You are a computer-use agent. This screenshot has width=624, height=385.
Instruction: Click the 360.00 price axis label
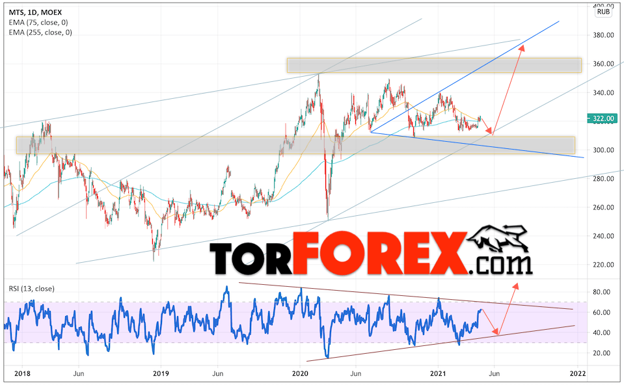pyautogui.click(x=603, y=64)
